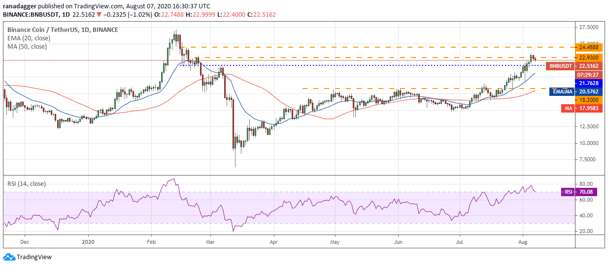Select the MA (50, close) legend label

27,46
